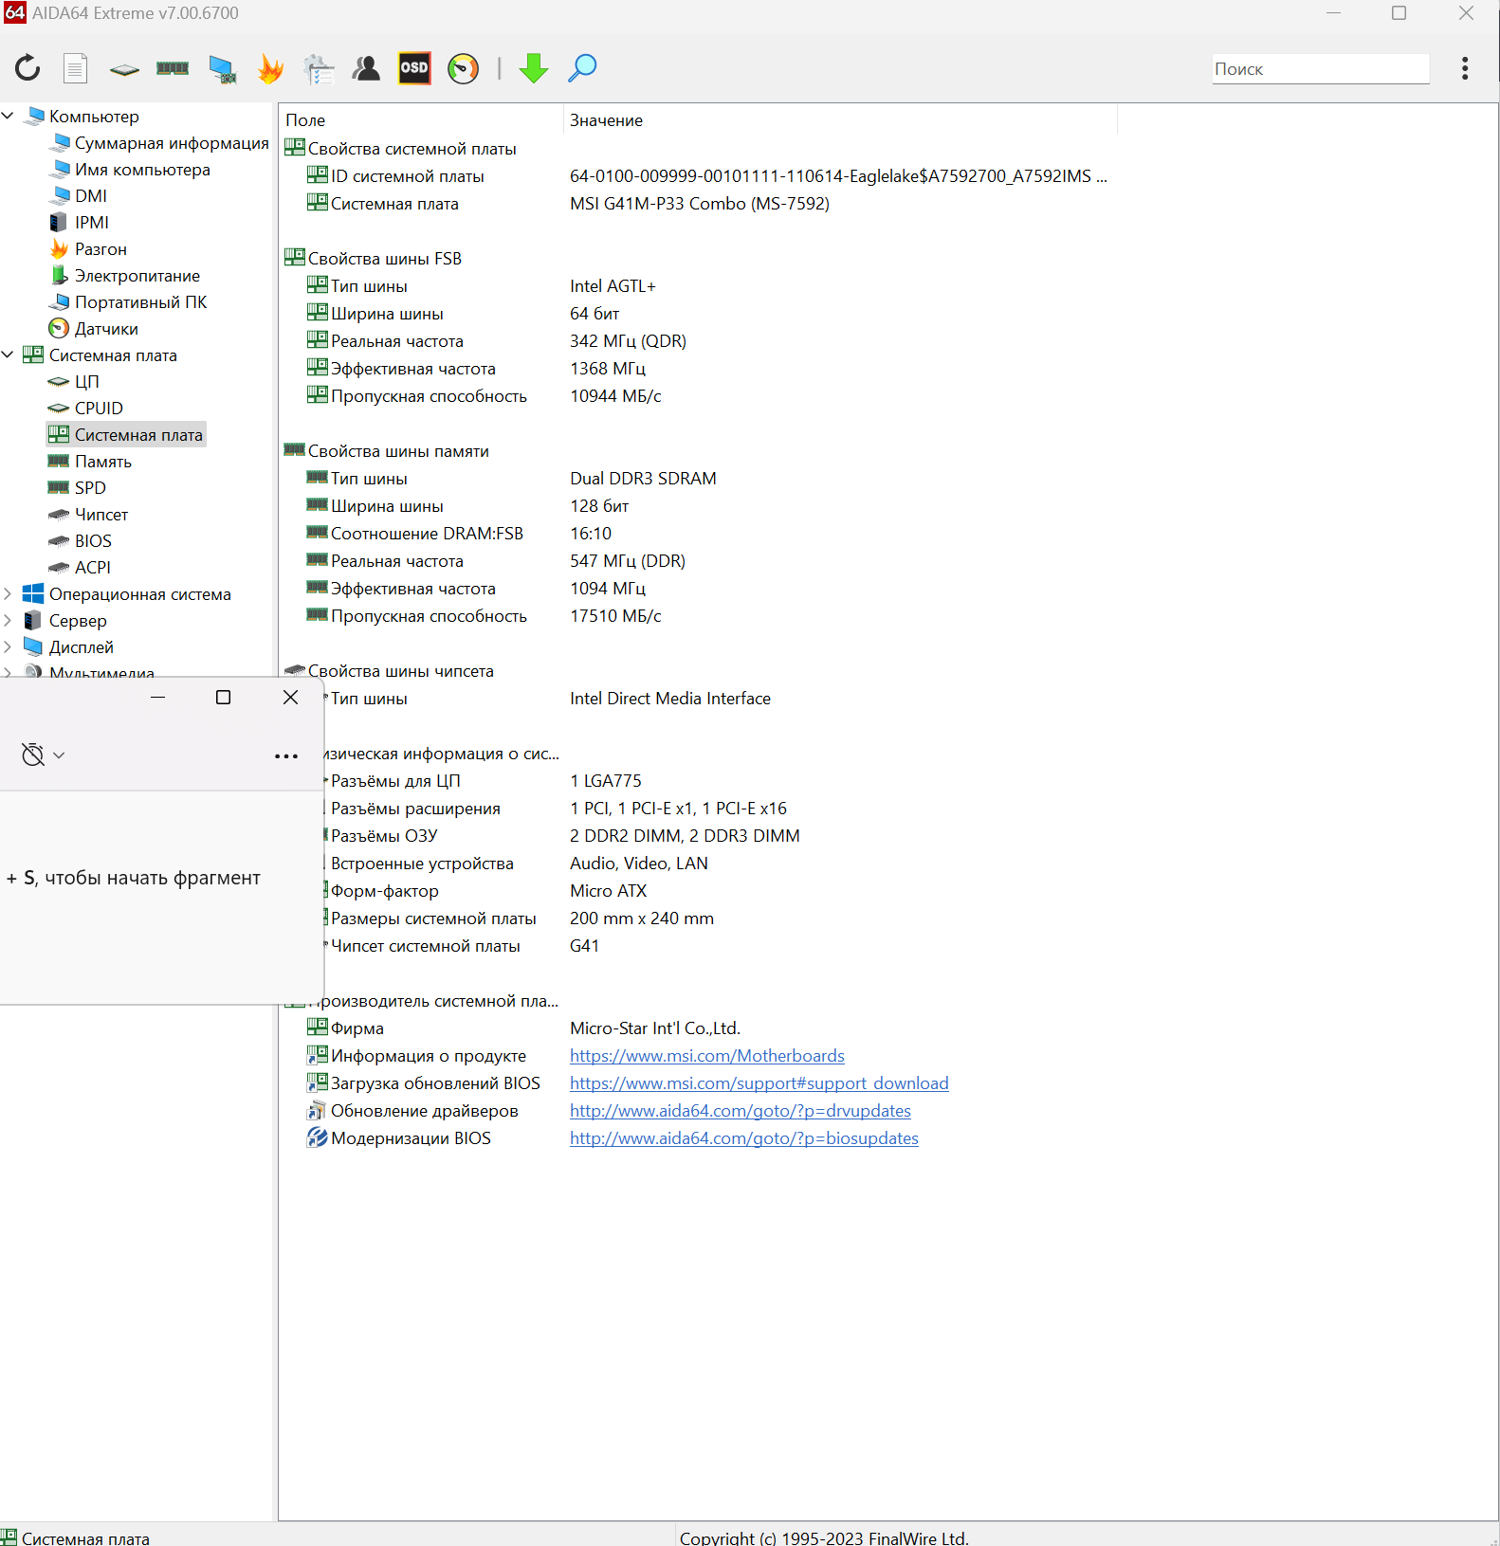1500x1546 pixels.
Task: Open the three-dot menu near search
Action: click(x=1465, y=68)
